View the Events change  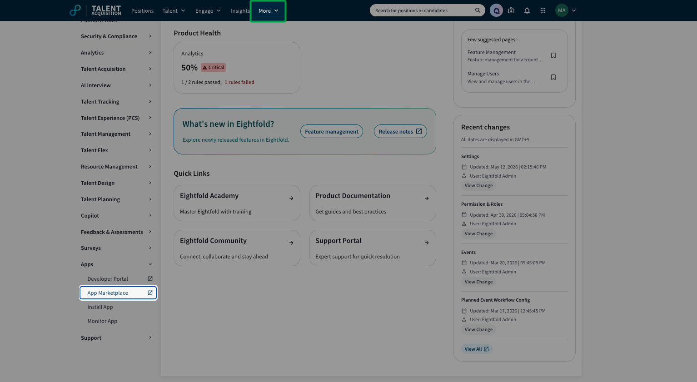tap(478, 282)
